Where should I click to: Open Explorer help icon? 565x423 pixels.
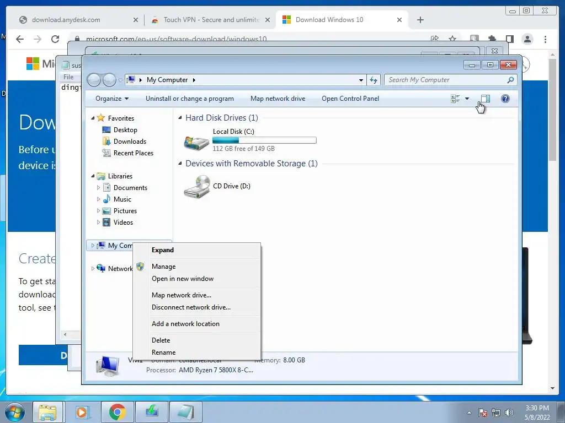505,99
